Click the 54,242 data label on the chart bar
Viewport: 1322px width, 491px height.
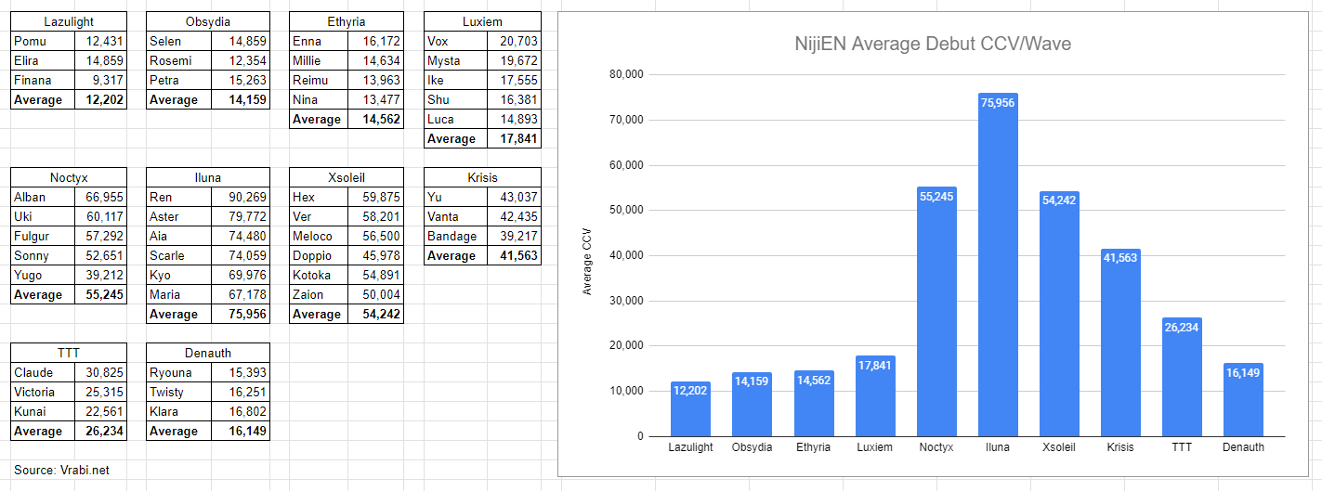tap(1059, 200)
